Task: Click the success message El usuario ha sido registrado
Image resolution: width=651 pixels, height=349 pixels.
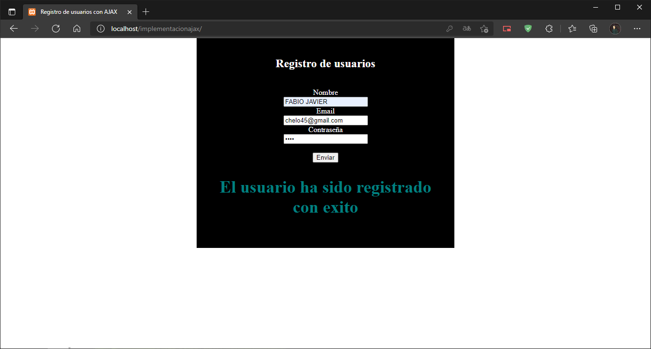Action: tap(325, 197)
